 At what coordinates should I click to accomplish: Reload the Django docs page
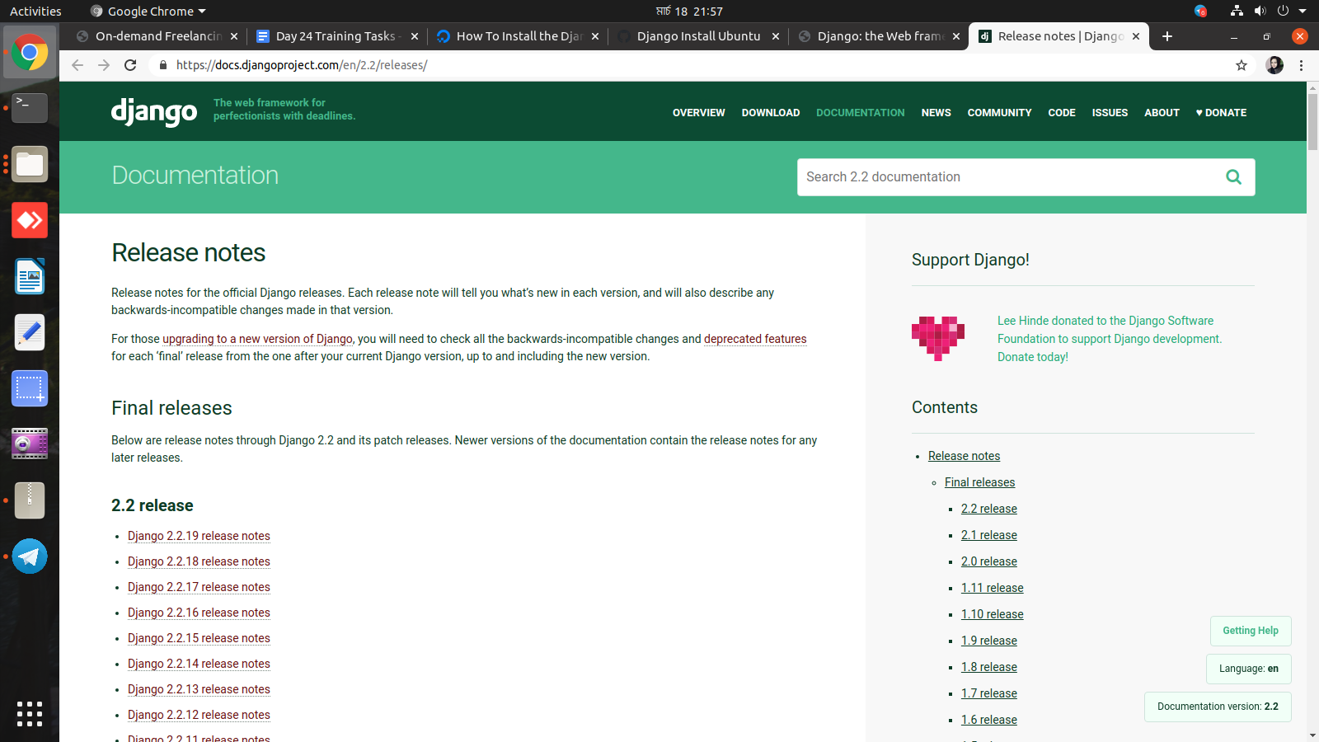[130, 65]
